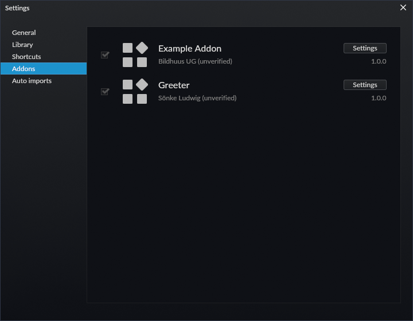Disable the Example Addon checkbox
Viewport: 413px width, 321px height.
point(105,55)
